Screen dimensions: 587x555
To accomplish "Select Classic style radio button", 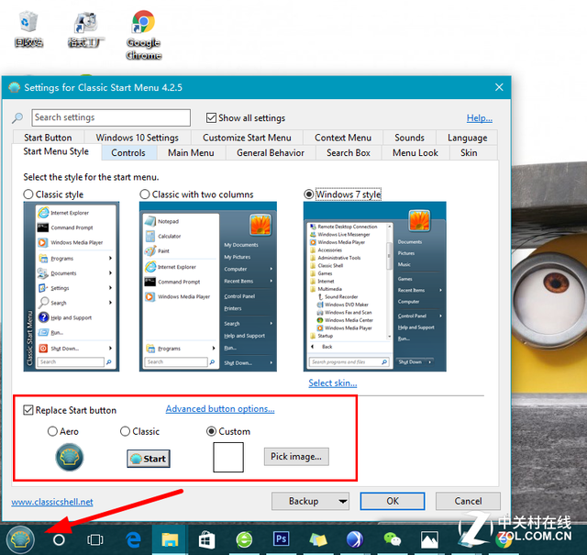I will 28,194.
